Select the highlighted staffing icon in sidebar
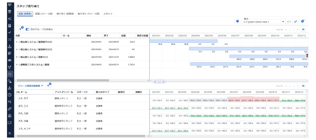The width and height of the screenshot is (316, 140). pos(9,74)
